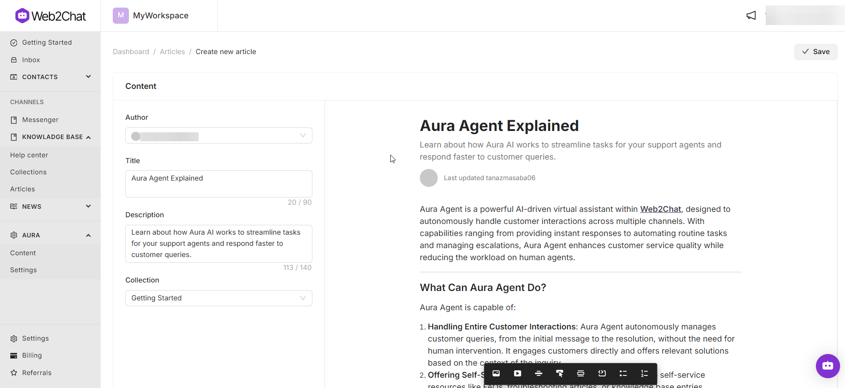Open the MyWorkspace switcher
The width and height of the screenshot is (845, 388).
coord(151,16)
